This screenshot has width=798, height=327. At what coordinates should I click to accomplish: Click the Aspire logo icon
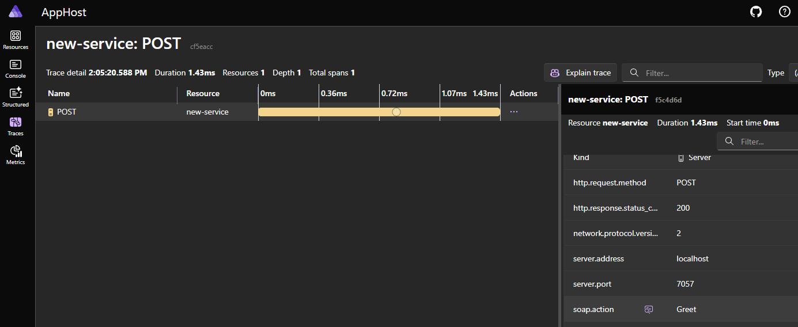coord(16,12)
